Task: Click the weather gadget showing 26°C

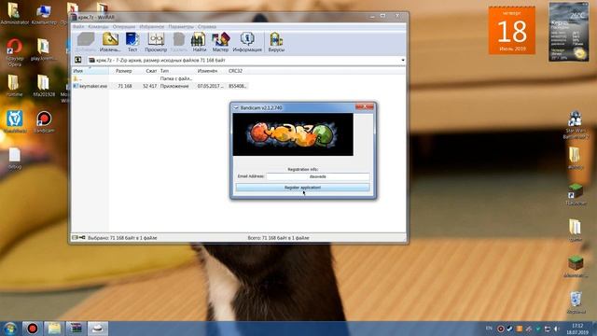Action: click(568, 32)
